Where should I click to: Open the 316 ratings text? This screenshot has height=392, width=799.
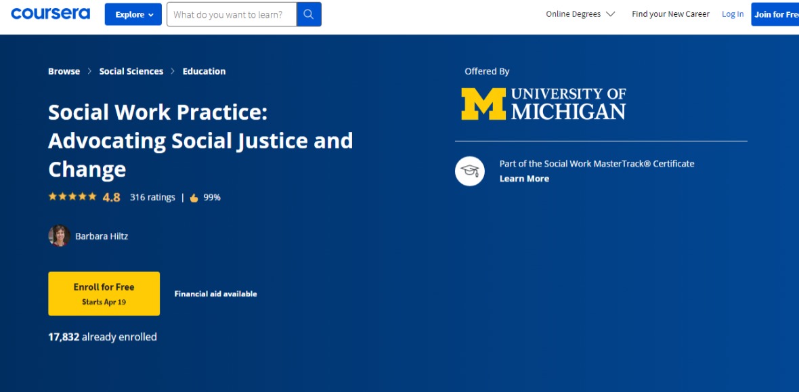pos(152,197)
